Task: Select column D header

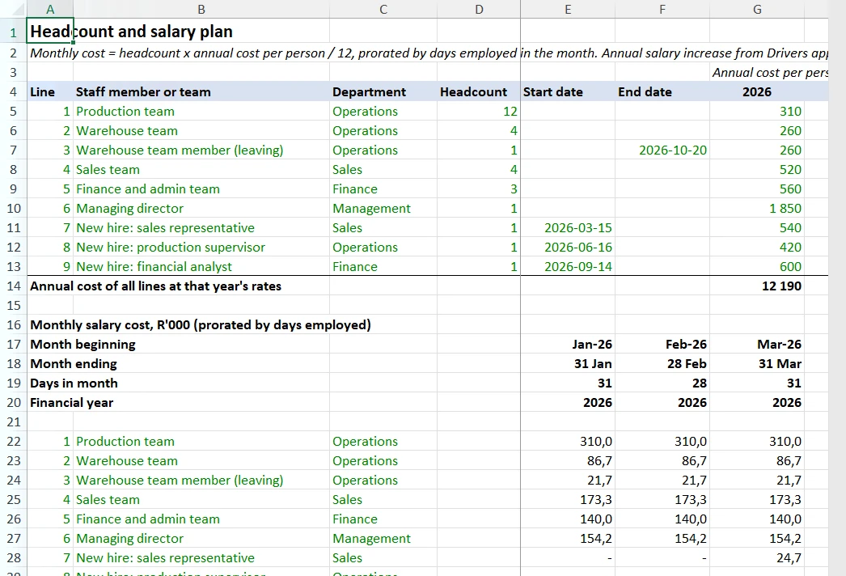Action: [x=479, y=9]
